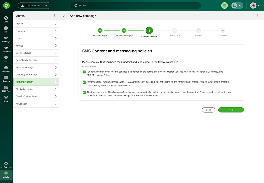
Task: Toggle the do-not-disturb off switch
Action: tap(237, 5)
